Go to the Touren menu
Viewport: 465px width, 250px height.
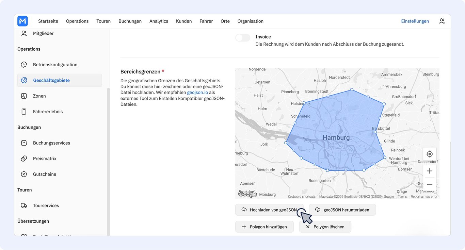pyautogui.click(x=103, y=21)
